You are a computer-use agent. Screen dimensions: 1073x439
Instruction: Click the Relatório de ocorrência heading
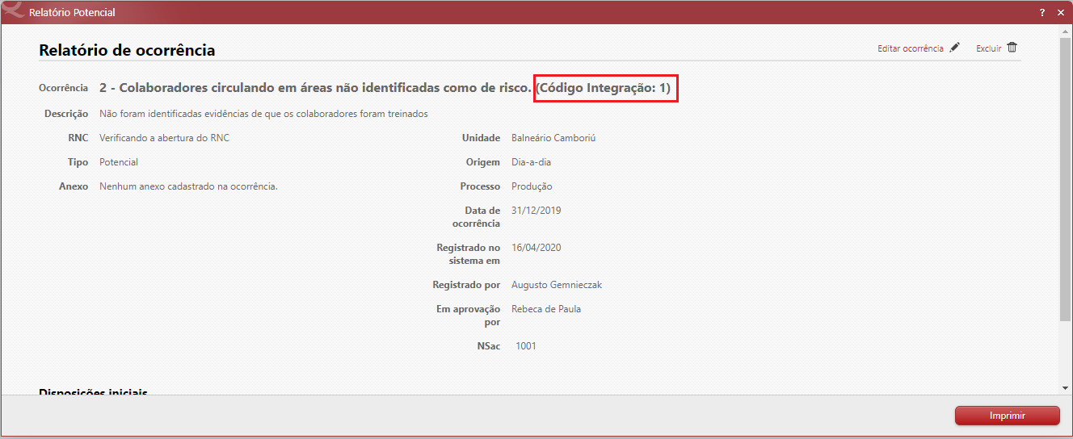tap(127, 50)
